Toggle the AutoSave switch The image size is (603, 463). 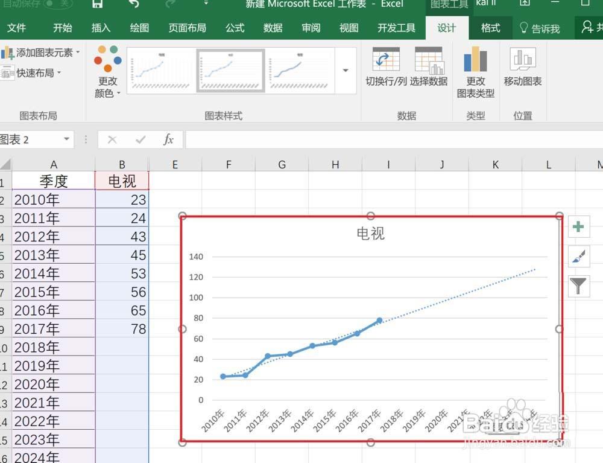tap(58, 4)
